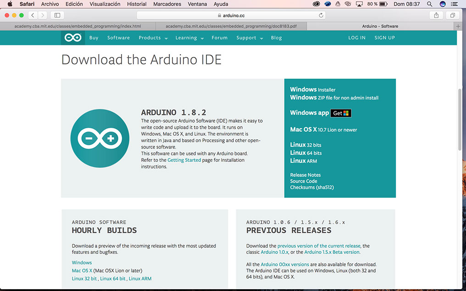Switch to embedded_programming index.html tab
This screenshot has height=291, width=466.
(78, 26)
